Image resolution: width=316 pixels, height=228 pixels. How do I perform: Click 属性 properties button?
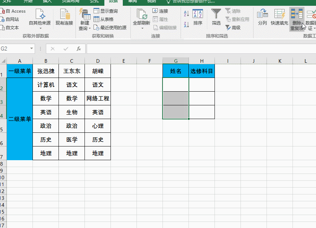coord(160,19)
